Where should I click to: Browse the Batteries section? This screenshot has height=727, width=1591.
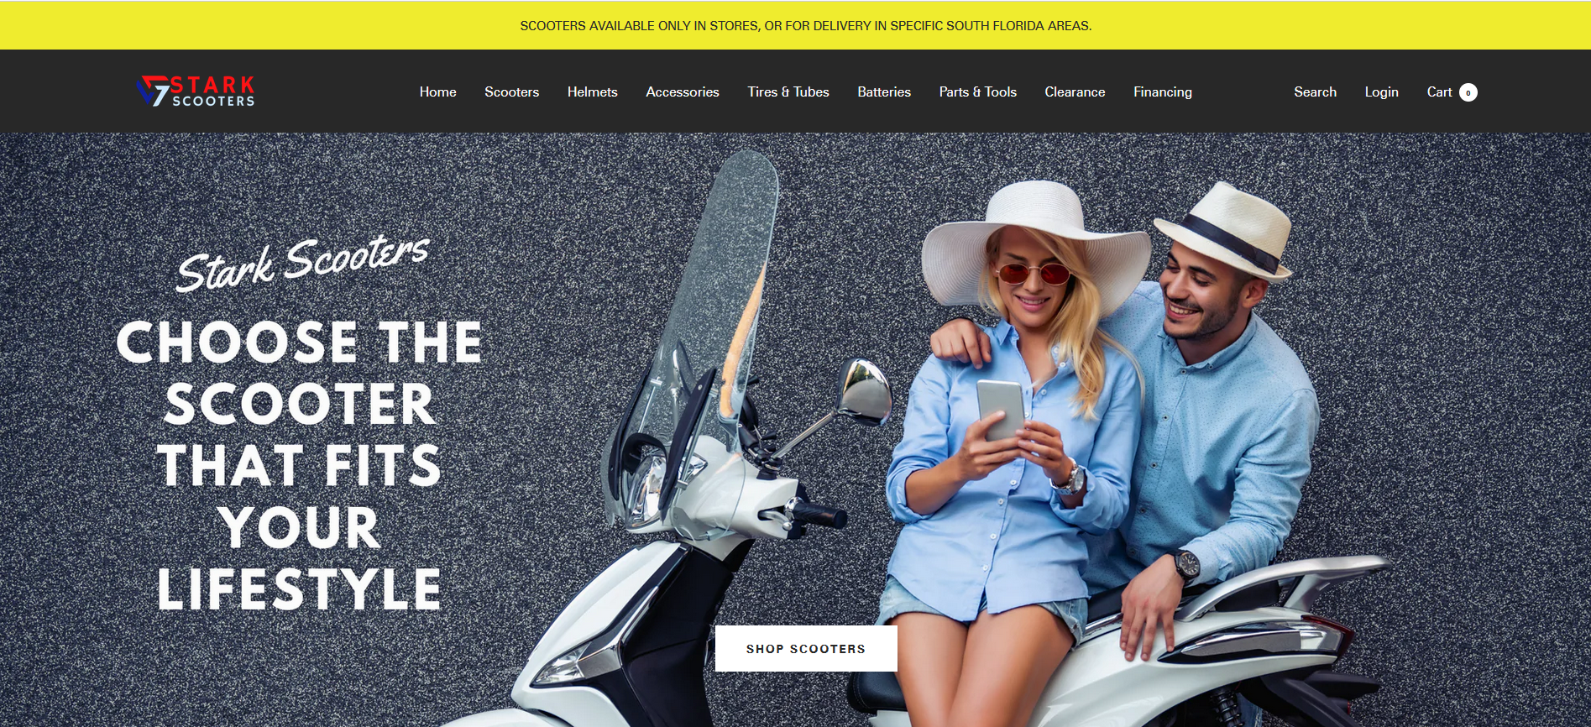tap(884, 92)
